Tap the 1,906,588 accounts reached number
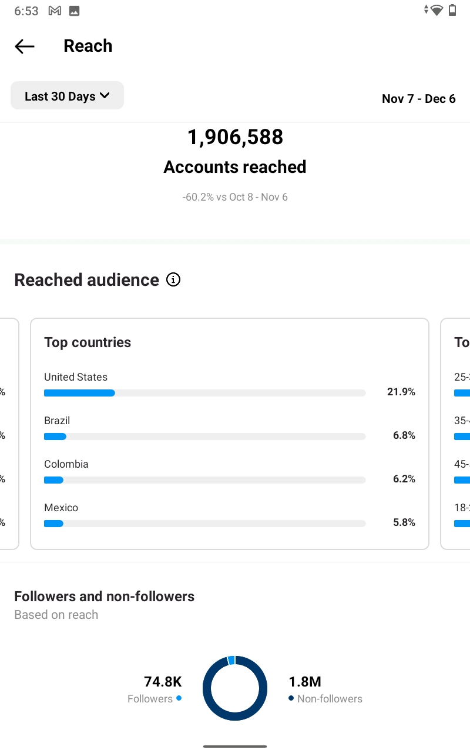470x753 pixels. click(x=235, y=137)
